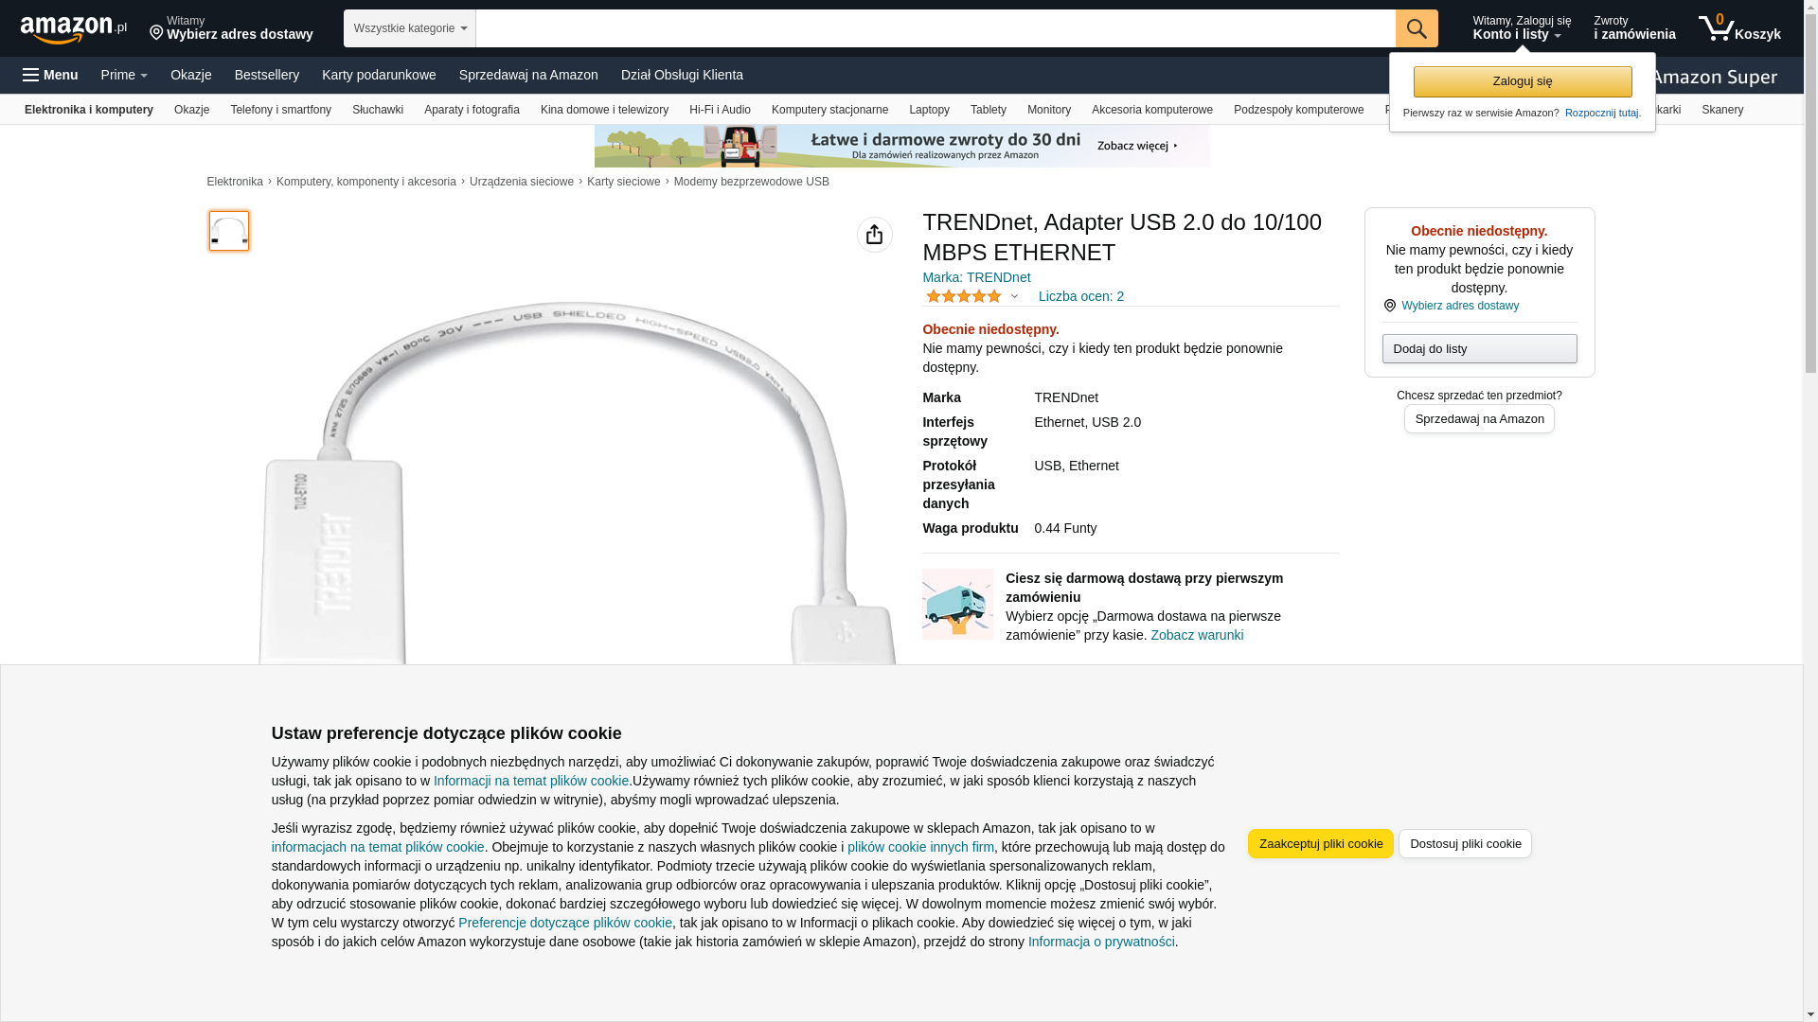Click the share icon on product image
The width and height of the screenshot is (1818, 1022).
pyautogui.click(x=875, y=235)
